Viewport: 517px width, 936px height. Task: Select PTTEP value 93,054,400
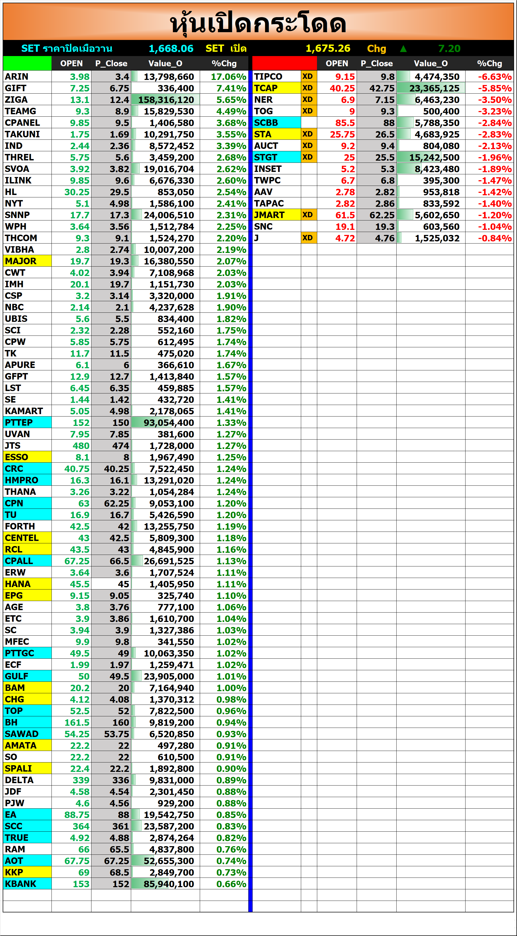165,423
